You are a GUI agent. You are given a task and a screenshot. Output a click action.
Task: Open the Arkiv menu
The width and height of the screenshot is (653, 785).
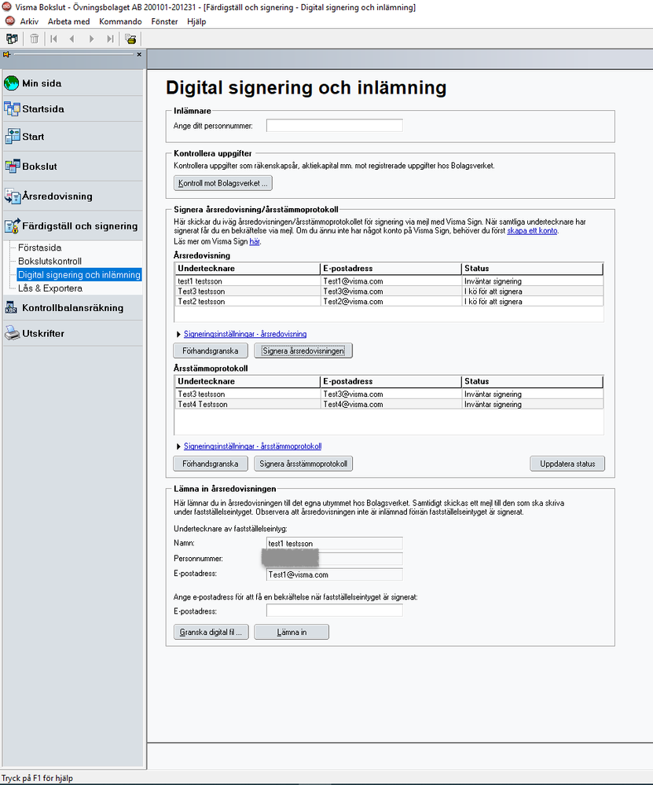[29, 21]
